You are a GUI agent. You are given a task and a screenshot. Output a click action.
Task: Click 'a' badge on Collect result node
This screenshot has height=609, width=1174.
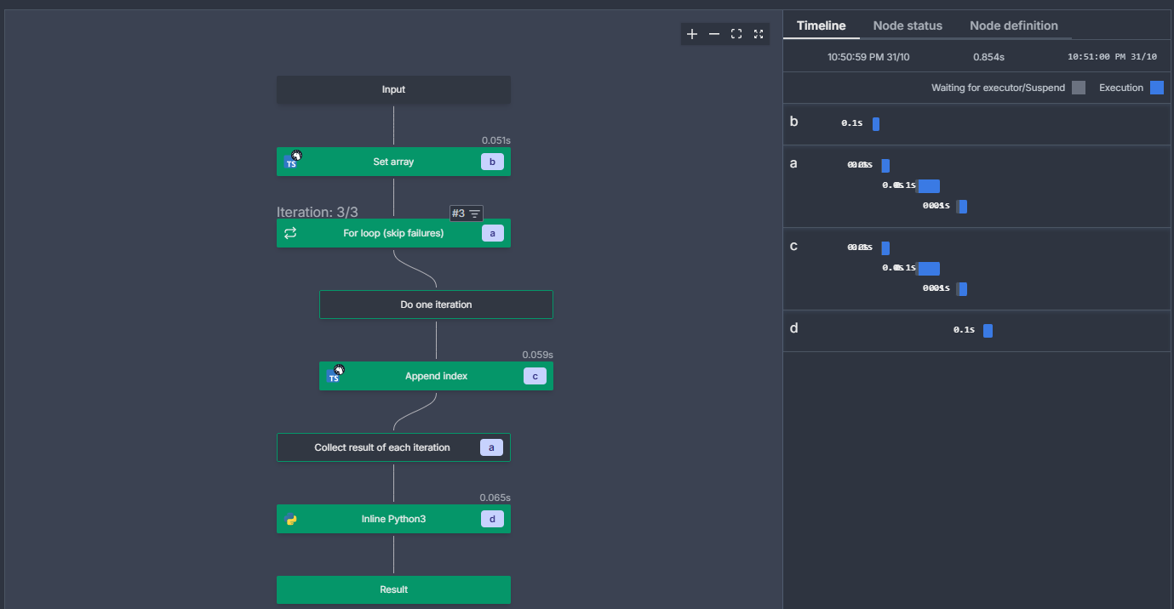coord(491,447)
